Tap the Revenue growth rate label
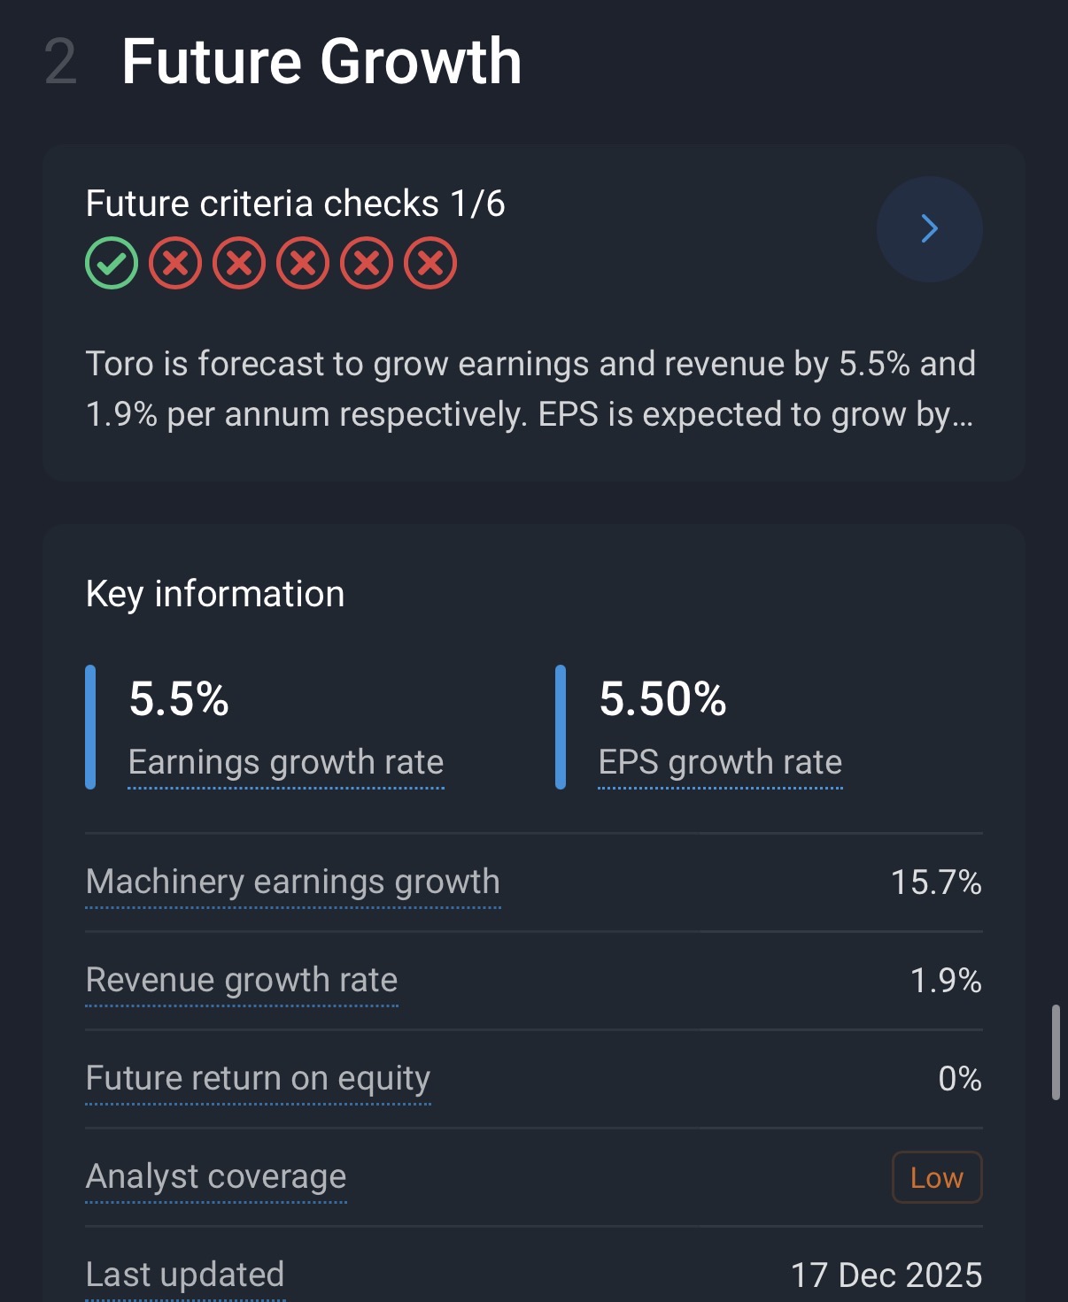The width and height of the screenshot is (1068, 1302). pos(242,981)
